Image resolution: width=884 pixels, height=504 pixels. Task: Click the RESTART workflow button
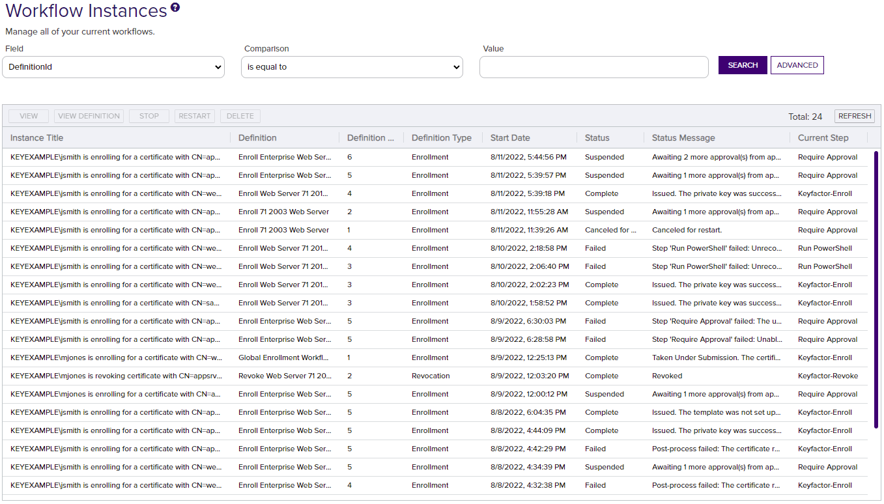pyautogui.click(x=194, y=115)
